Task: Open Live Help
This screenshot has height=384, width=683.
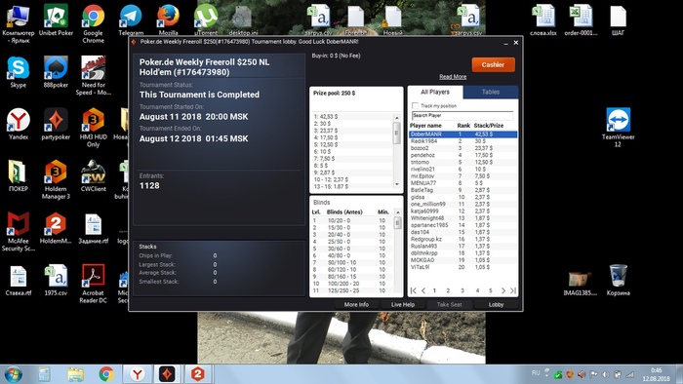Action: [x=403, y=305]
